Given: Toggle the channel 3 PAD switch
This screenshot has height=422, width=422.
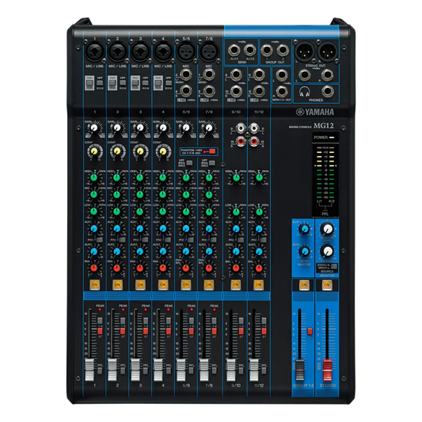Looking at the screenshot, I should [135, 83].
